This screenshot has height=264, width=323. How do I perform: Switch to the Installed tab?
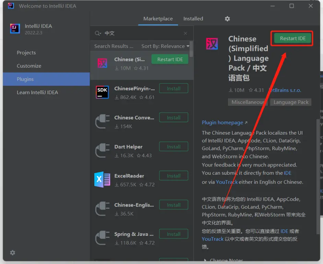click(x=193, y=19)
